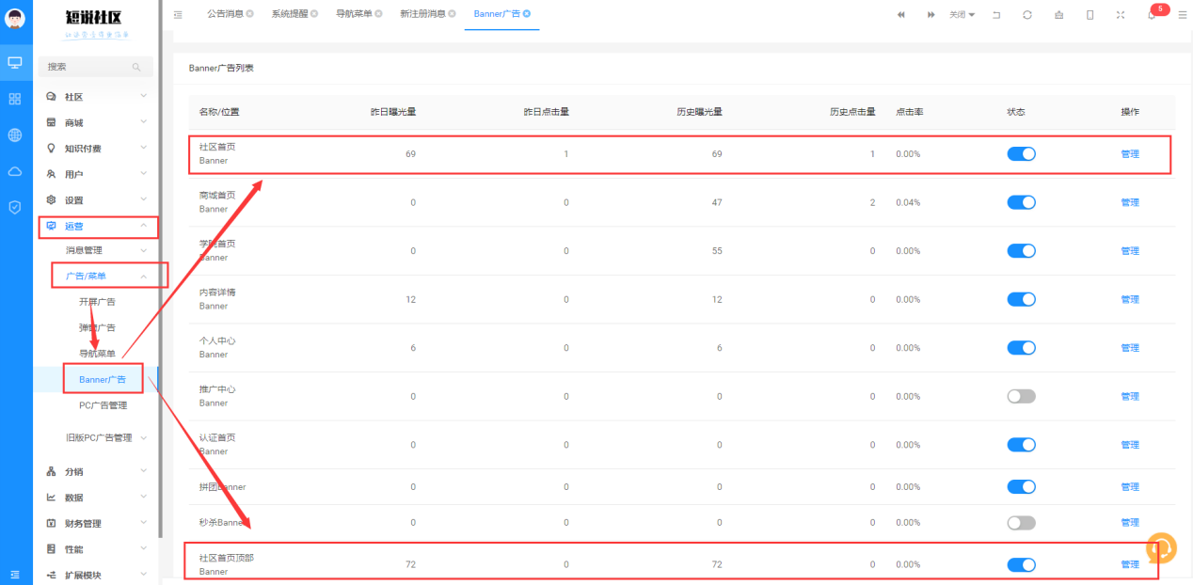Open the 关闭 dropdown in the top toolbar

click(962, 15)
